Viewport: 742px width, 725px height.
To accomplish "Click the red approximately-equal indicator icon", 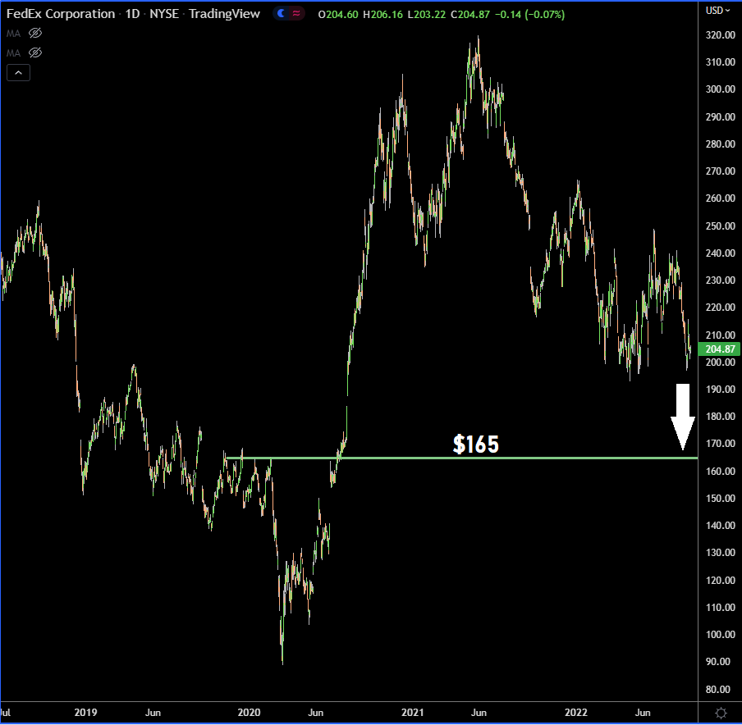I will [296, 14].
